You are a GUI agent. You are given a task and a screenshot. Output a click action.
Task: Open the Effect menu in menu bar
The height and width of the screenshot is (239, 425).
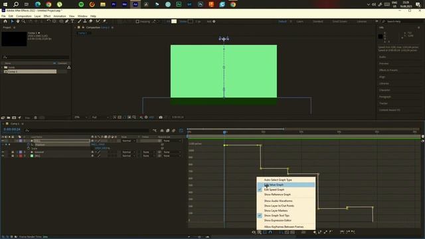pyautogui.click(x=47, y=16)
